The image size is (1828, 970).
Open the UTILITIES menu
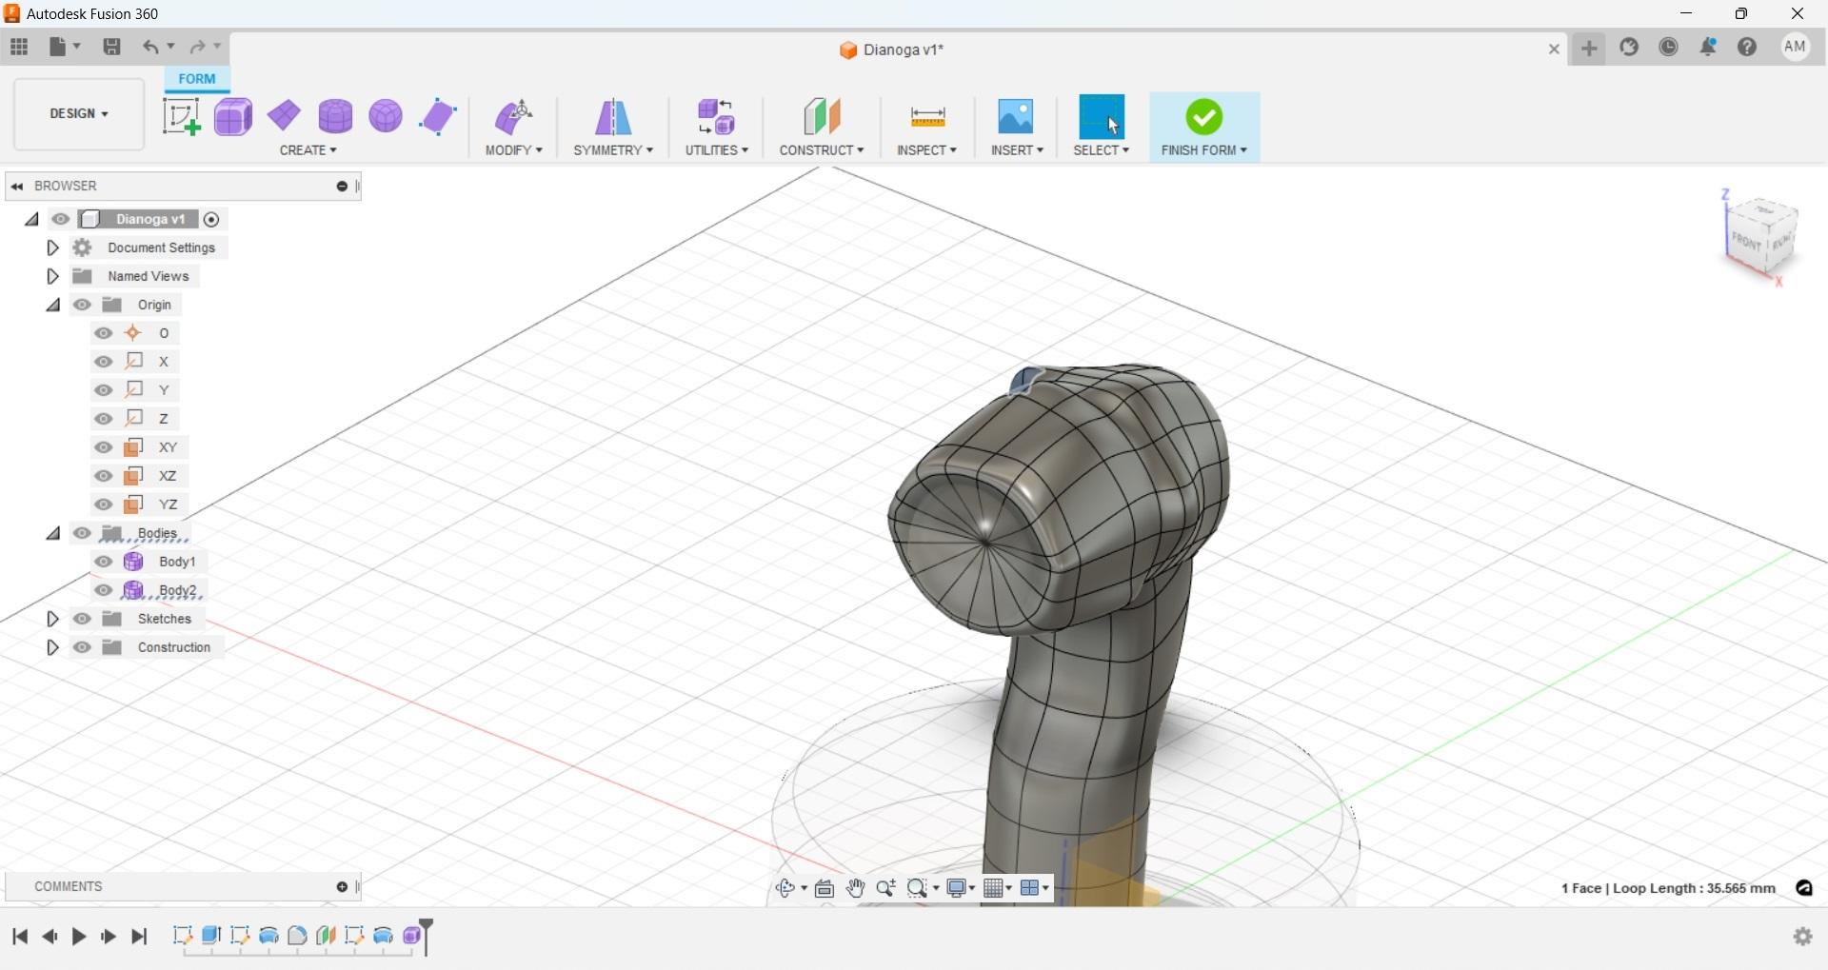(716, 150)
